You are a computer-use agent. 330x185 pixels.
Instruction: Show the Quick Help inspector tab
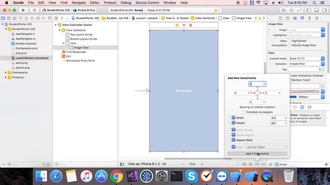(288, 18)
